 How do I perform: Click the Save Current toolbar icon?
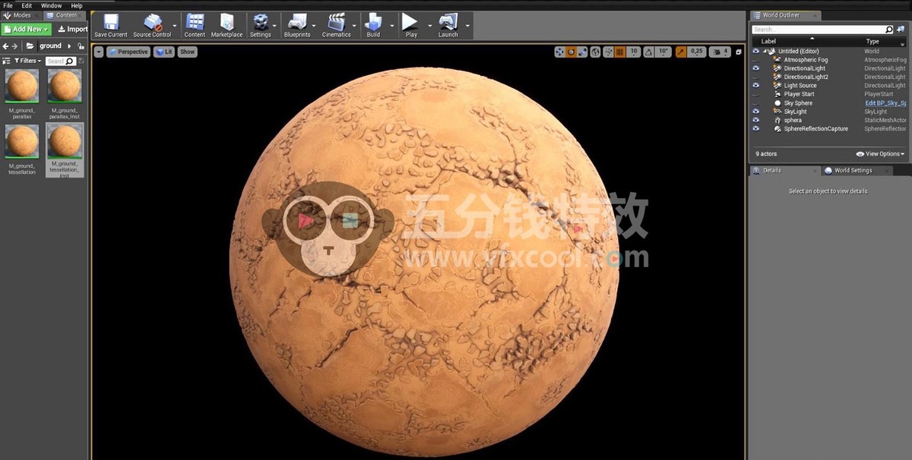(111, 21)
